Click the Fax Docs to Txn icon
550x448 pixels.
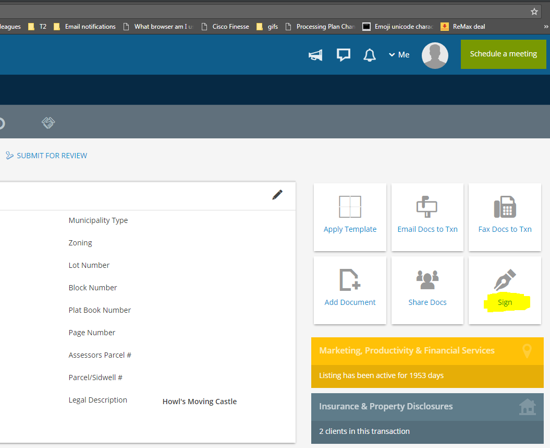(x=504, y=207)
